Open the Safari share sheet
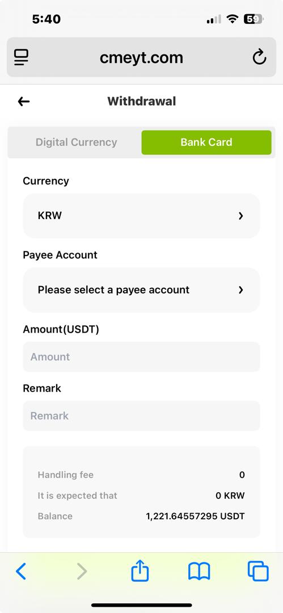 point(140,570)
